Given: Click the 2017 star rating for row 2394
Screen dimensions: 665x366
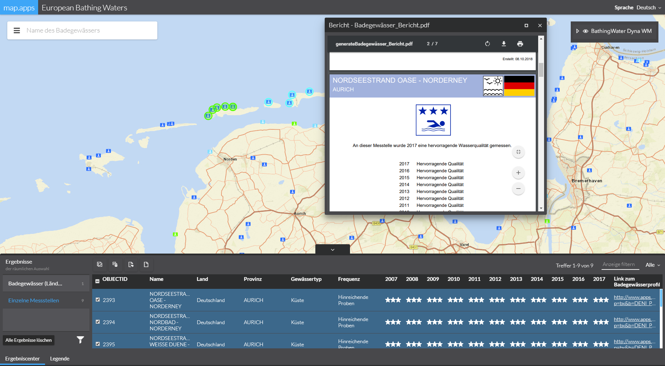Looking at the screenshot, I should (x=601, y=322).
